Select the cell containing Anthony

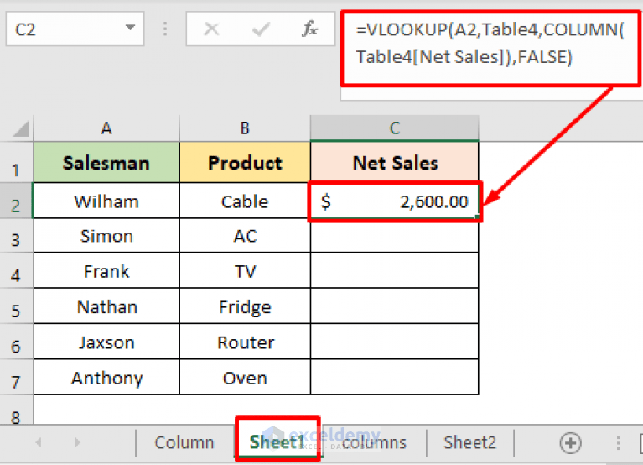[x=106, y=378]
